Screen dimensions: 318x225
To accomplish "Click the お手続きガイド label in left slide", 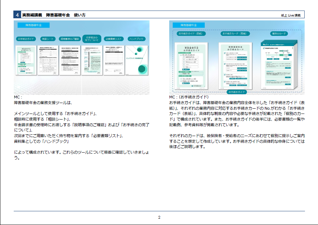I will click(25, 39).
